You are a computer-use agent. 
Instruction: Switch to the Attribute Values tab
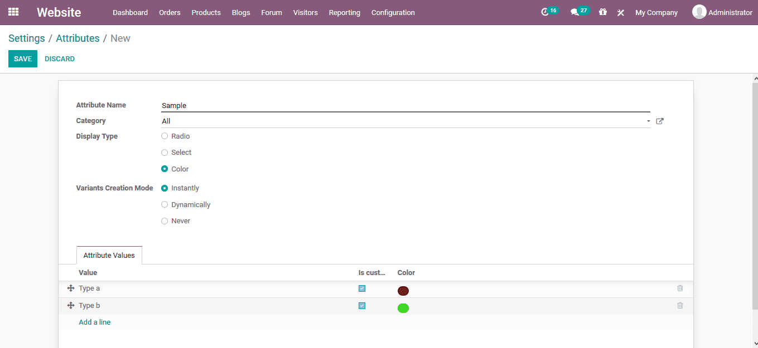tap(109, 255)
